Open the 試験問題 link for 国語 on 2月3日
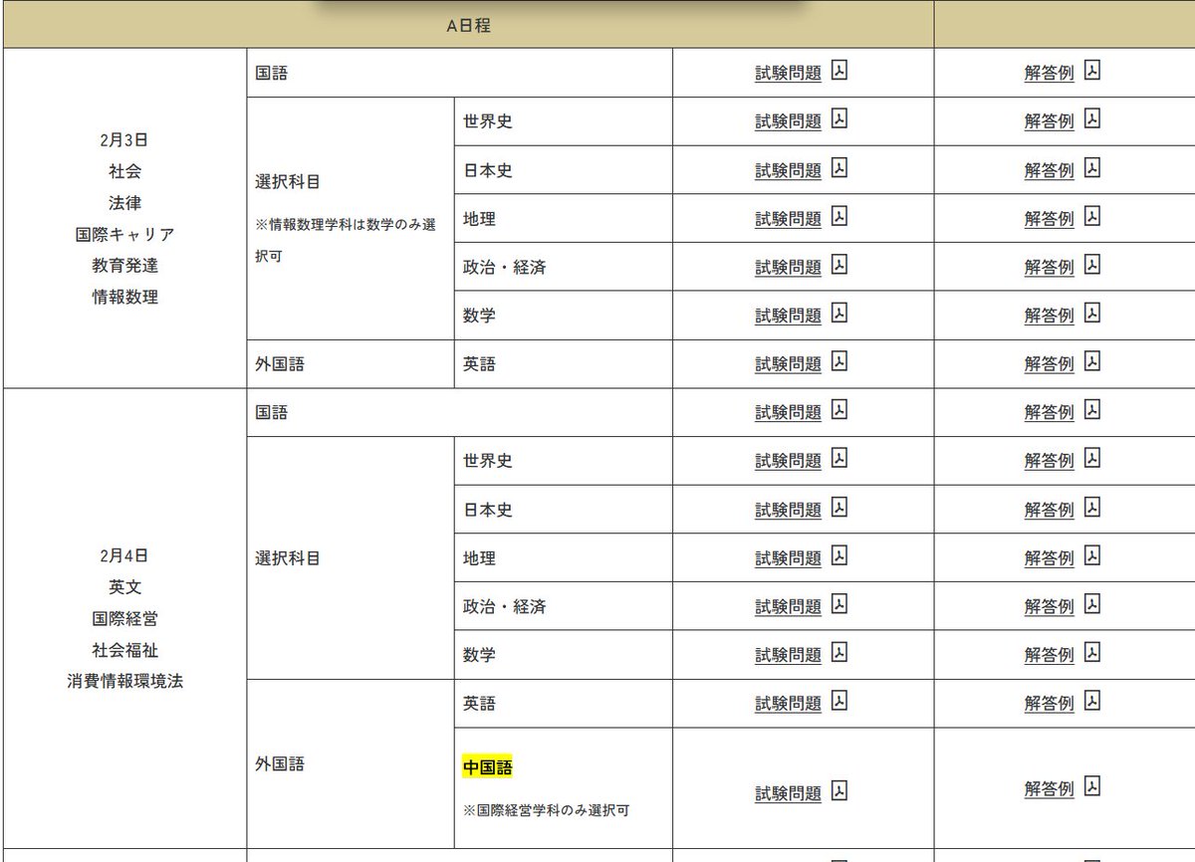 tap(787, 72)
